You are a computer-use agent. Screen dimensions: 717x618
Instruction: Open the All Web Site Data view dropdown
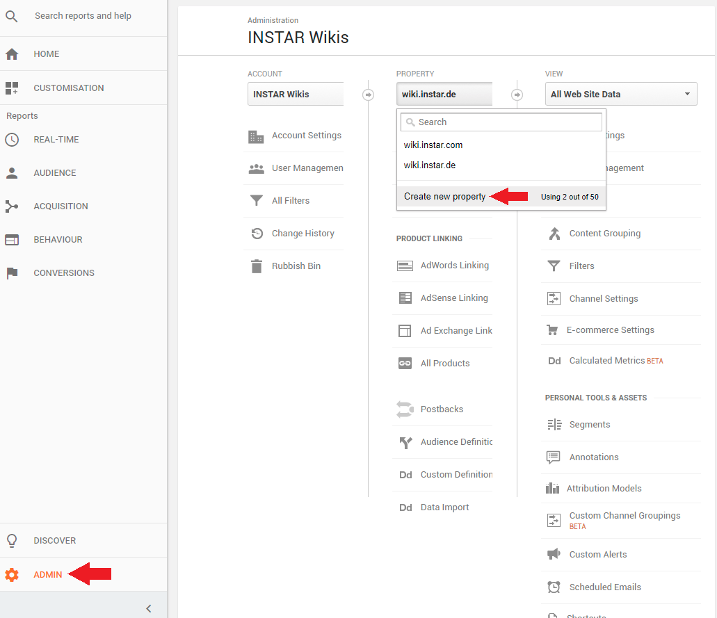(620, 94)
